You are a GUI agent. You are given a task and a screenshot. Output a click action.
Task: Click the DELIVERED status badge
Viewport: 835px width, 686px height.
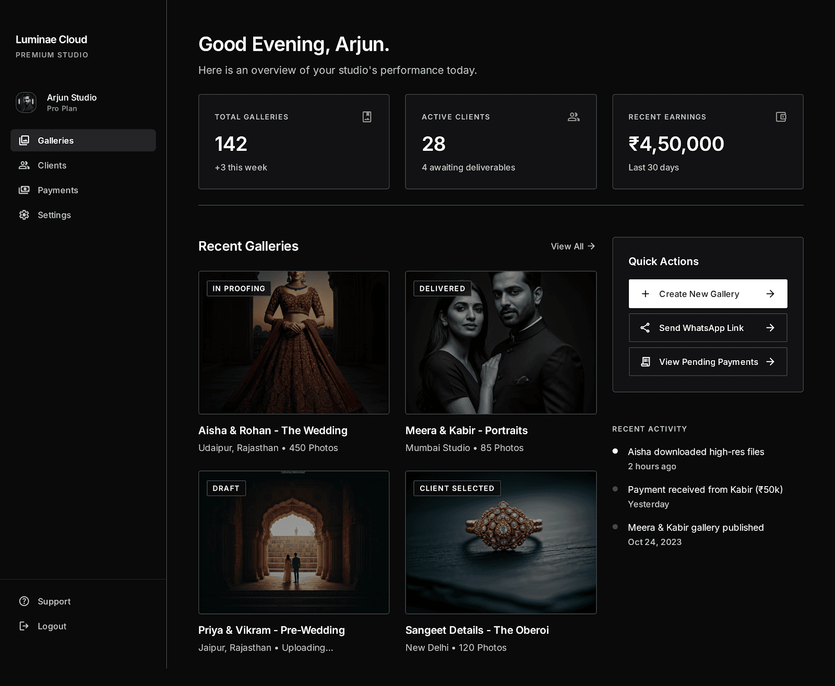[x=442, y=289]
